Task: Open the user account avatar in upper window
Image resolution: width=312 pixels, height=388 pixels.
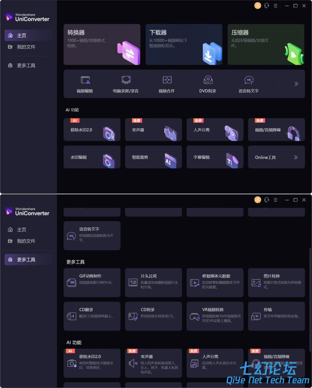Action: click(258, 6)
